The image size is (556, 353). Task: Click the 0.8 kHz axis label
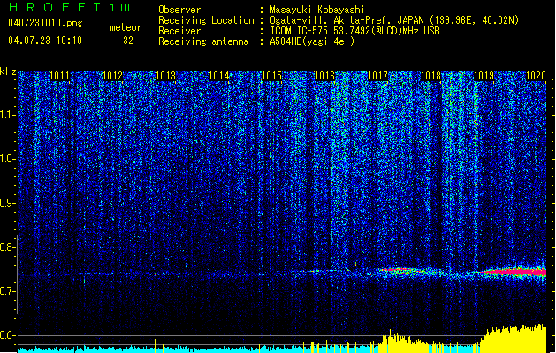point(8,247)
